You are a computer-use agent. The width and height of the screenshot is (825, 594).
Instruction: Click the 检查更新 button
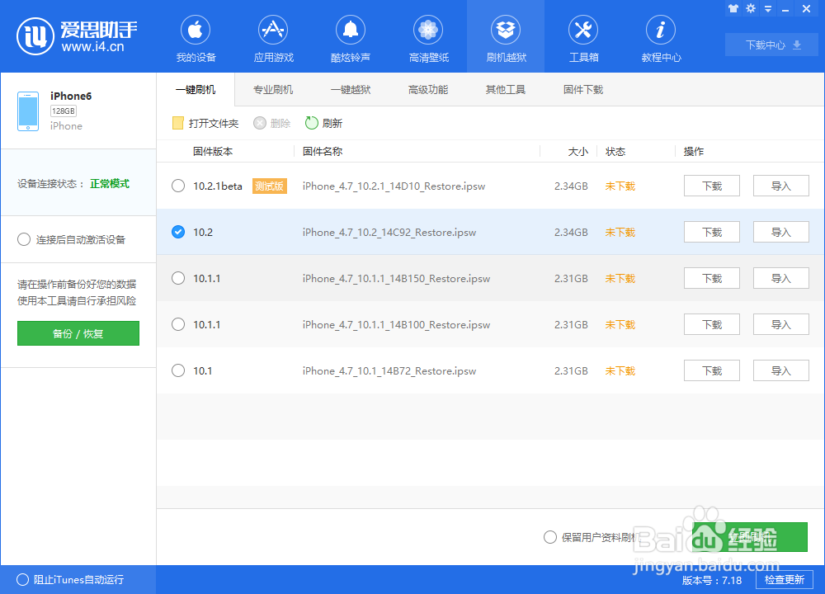pyautogui.click(x=784, y=580)
